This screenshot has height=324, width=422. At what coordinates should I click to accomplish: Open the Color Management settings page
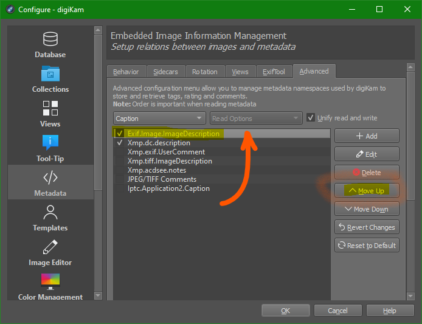click(50, 286)
